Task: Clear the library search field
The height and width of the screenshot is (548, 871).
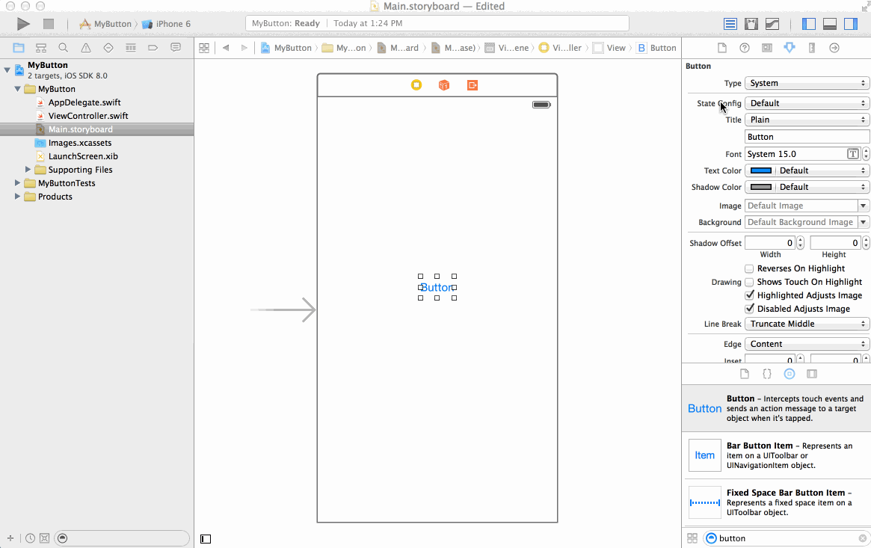Action: click(862, 538)
